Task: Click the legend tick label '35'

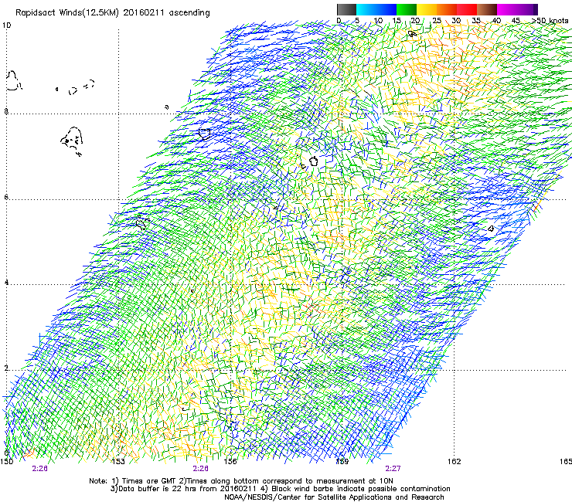Action: [476, 21]
